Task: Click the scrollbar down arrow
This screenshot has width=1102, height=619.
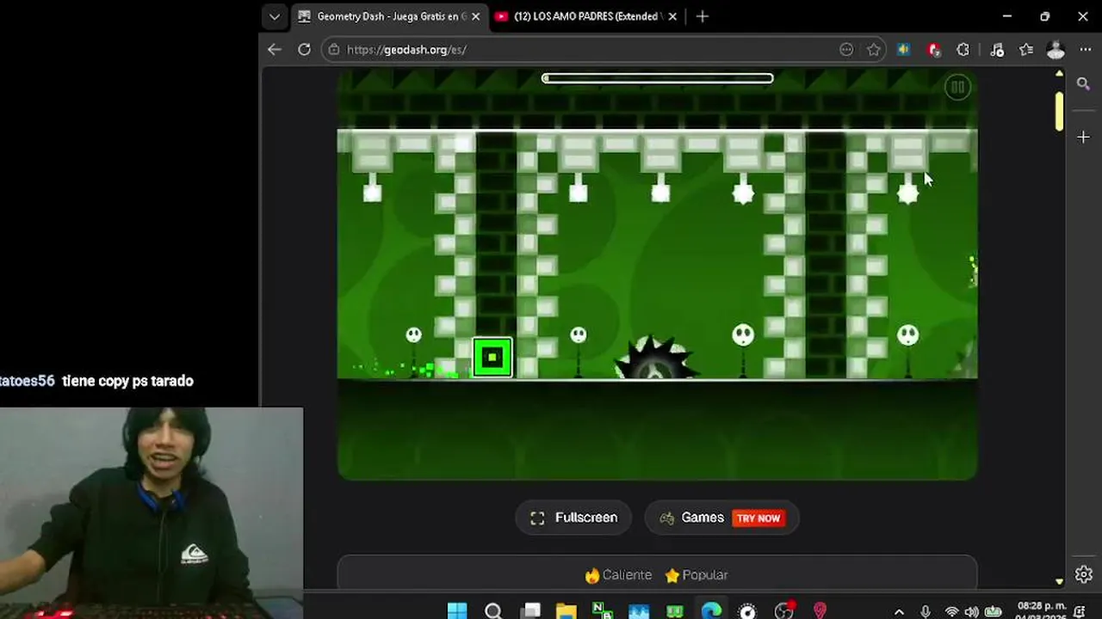Action: pos(1059,581)
